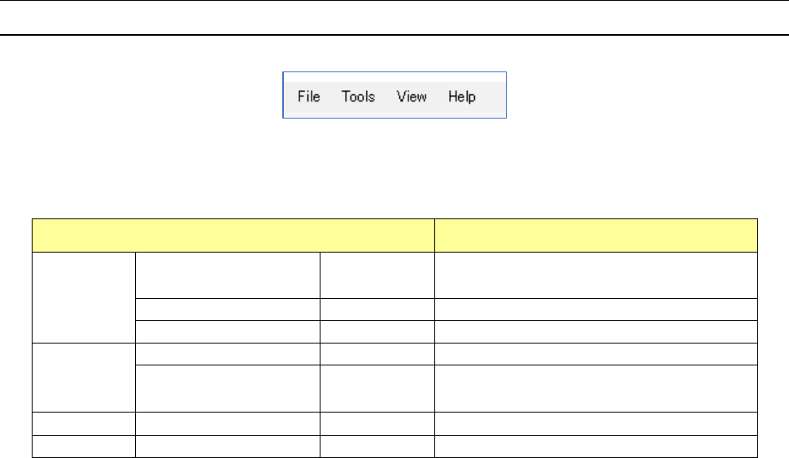Click fourth white row's third-column cell
789x458 pixels.
coord(377,351)
